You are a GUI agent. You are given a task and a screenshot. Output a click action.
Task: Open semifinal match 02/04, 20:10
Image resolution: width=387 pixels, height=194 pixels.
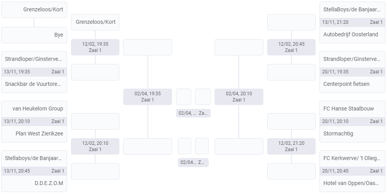(239, 96)
